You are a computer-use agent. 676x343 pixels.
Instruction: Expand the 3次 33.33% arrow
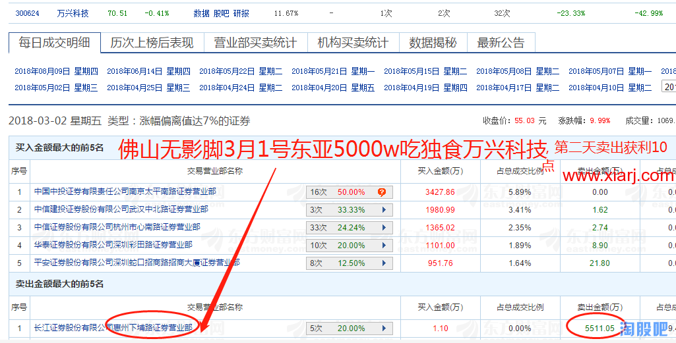(x=384, y=210)
